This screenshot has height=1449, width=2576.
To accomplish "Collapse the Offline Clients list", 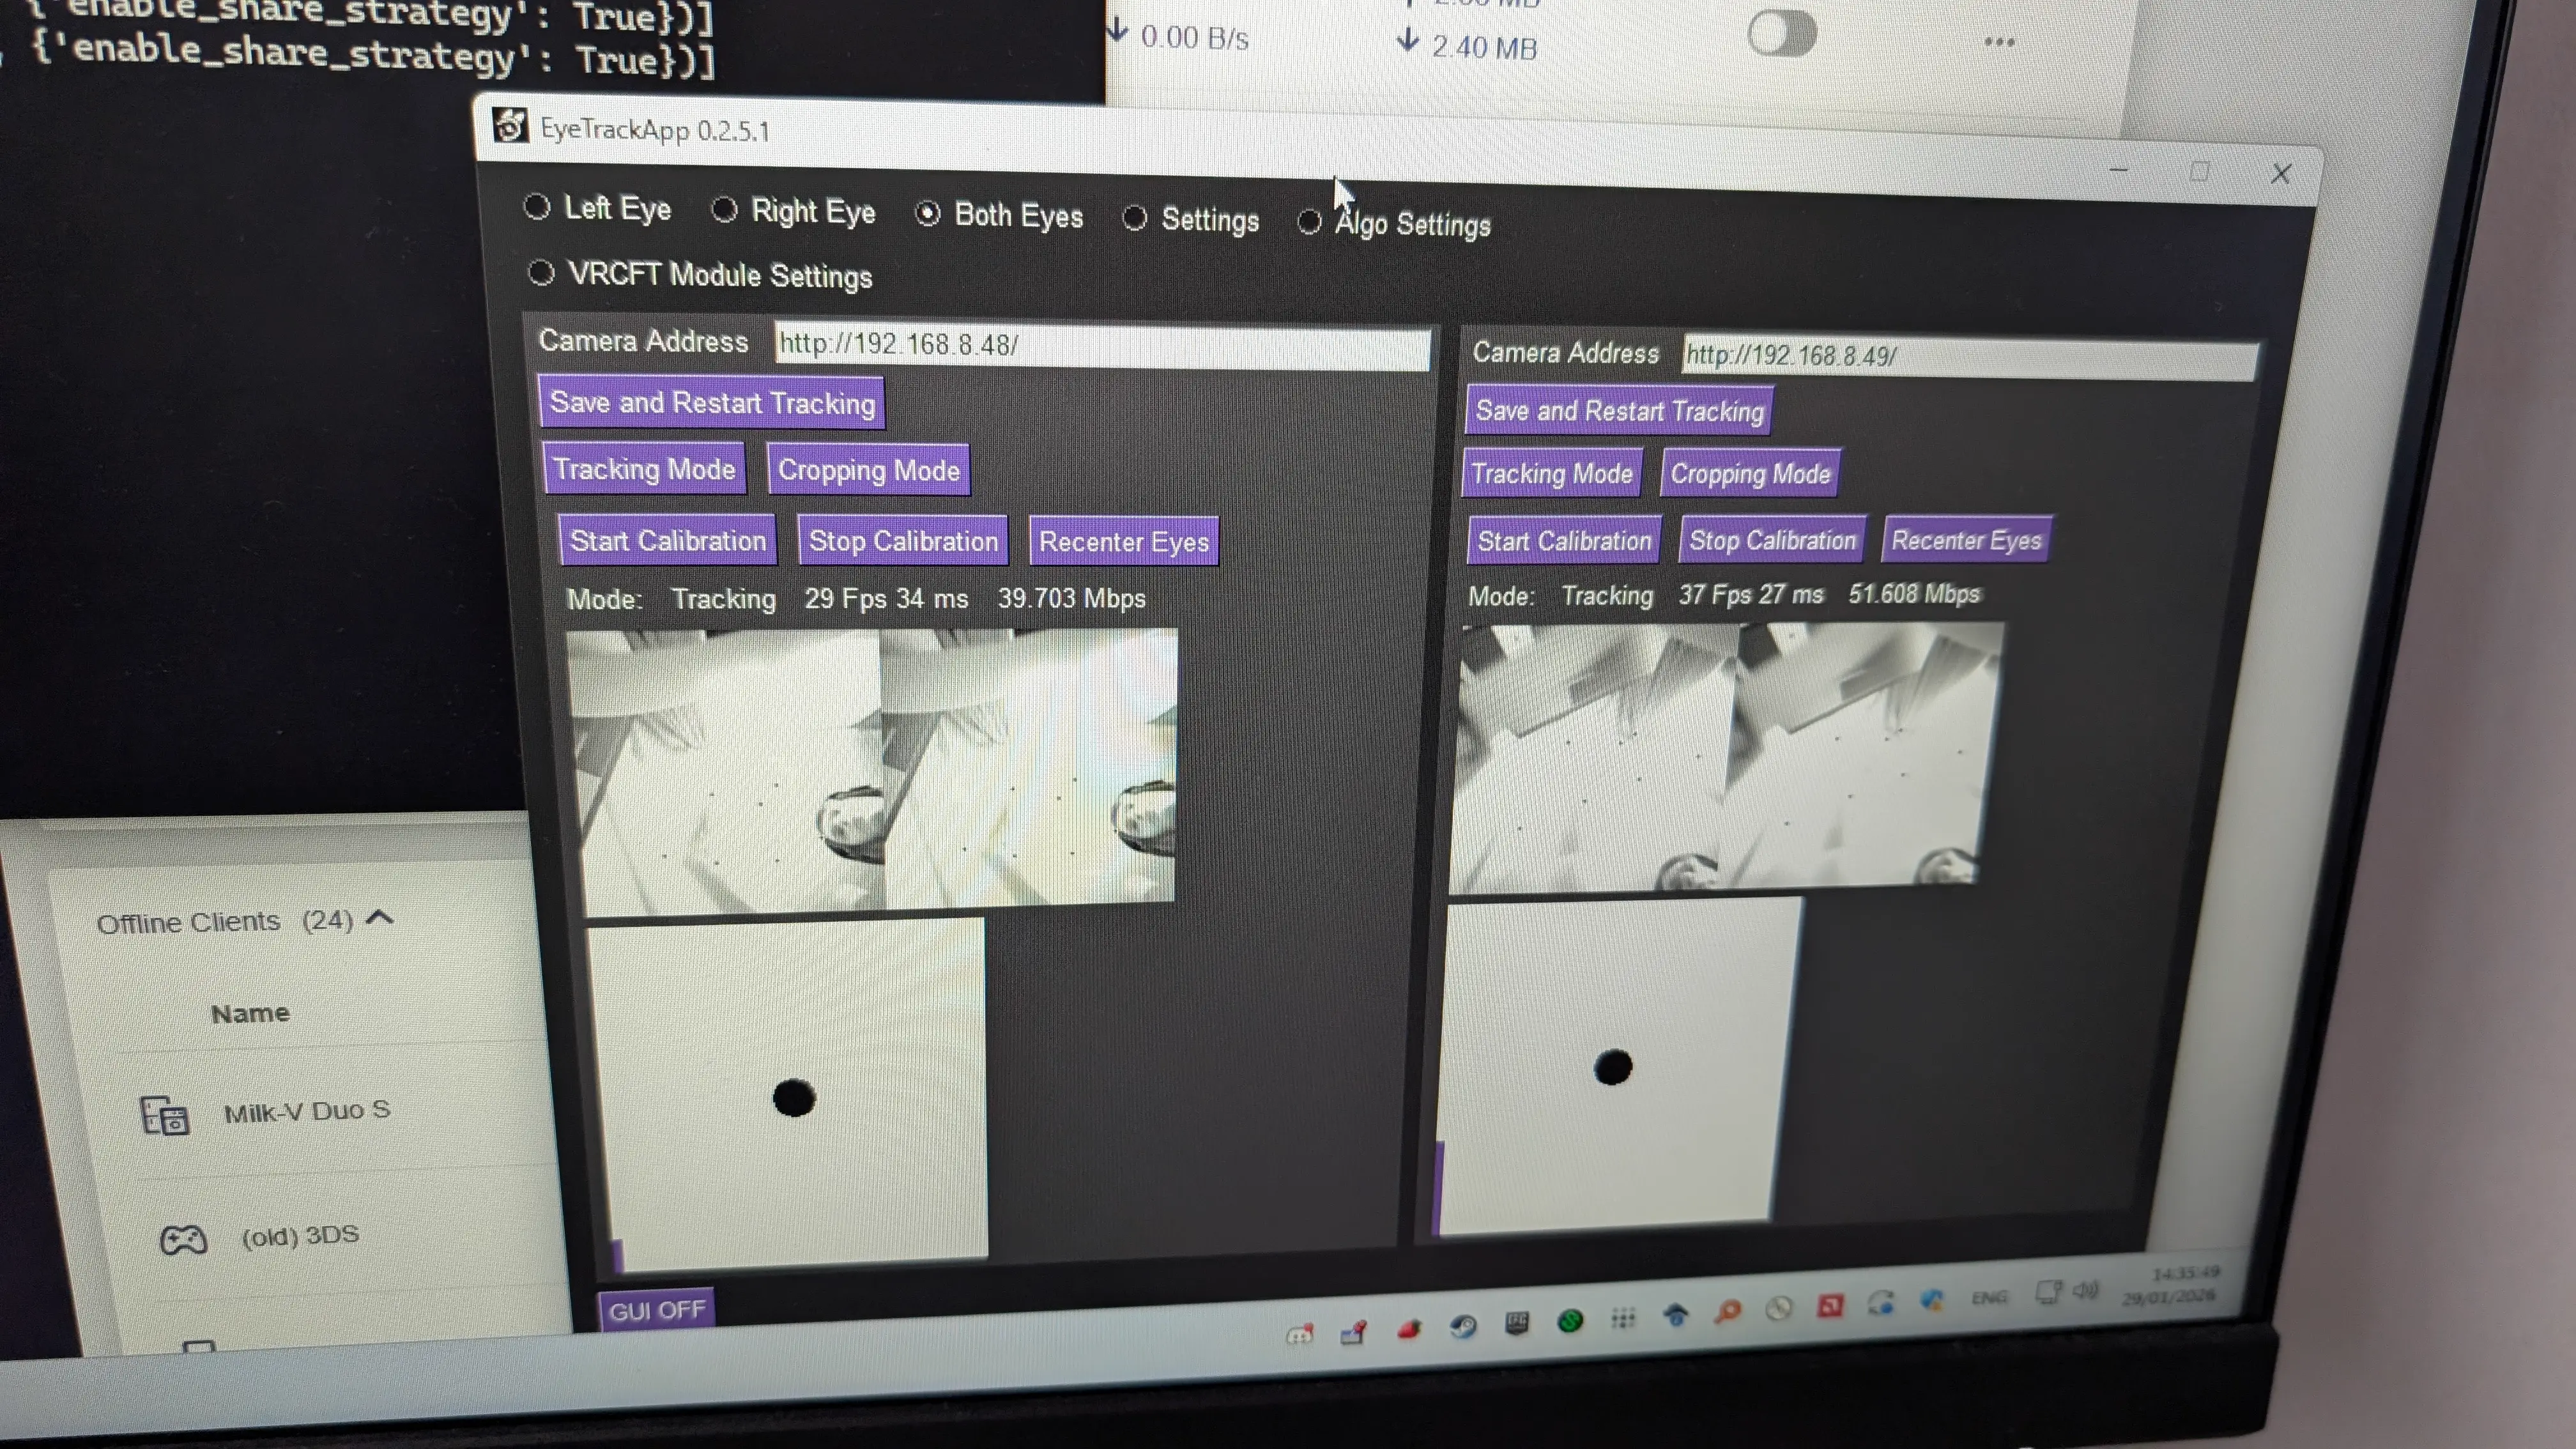I will coord(380,918).
